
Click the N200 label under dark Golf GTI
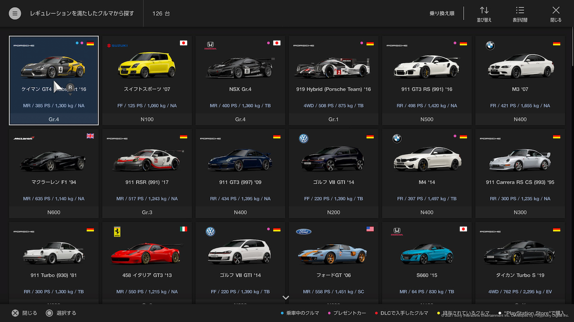(x=333, y=212)
